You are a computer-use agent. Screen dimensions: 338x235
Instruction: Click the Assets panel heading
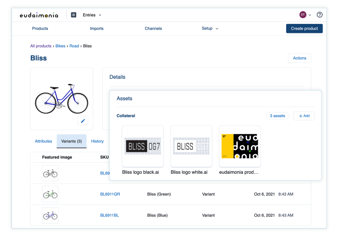(124, 99)
